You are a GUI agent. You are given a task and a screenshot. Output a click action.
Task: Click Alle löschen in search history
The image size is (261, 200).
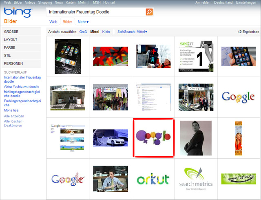pos(13,121)
